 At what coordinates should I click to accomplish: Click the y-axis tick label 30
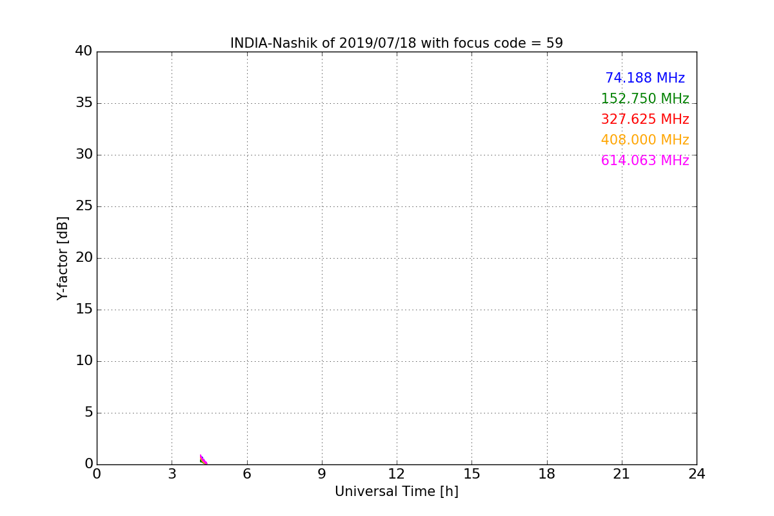click(x=84, y=154)
